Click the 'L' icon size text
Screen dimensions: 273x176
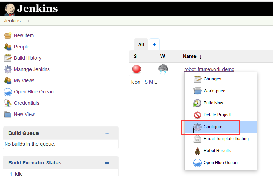[156, 82]
